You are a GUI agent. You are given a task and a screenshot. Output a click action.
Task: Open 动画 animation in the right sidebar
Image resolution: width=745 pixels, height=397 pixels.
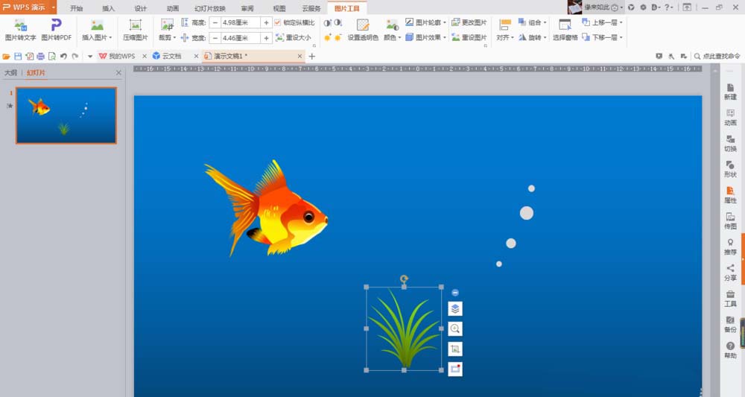pos(730,117)
